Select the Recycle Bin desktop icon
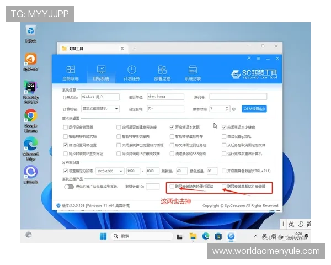 (x=31, y=34)
